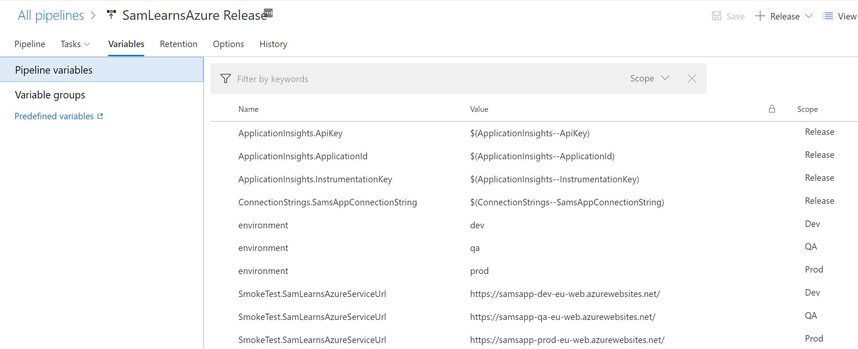Click the plus icon for new Release
Image resolution: width=858 pixels, height=349 pixels.
point(760,16)
